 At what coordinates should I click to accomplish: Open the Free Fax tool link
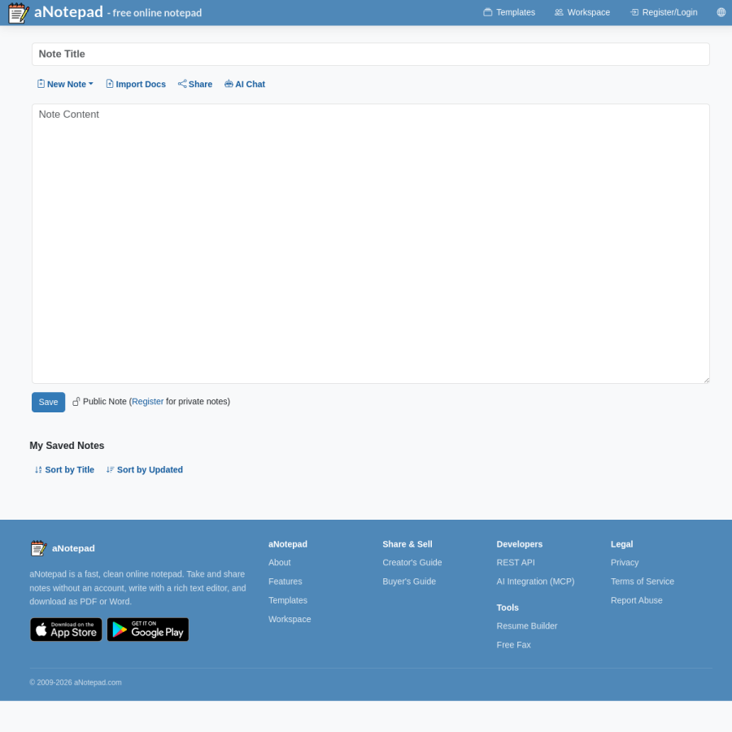pyautogui.click(x=513, y=645)
